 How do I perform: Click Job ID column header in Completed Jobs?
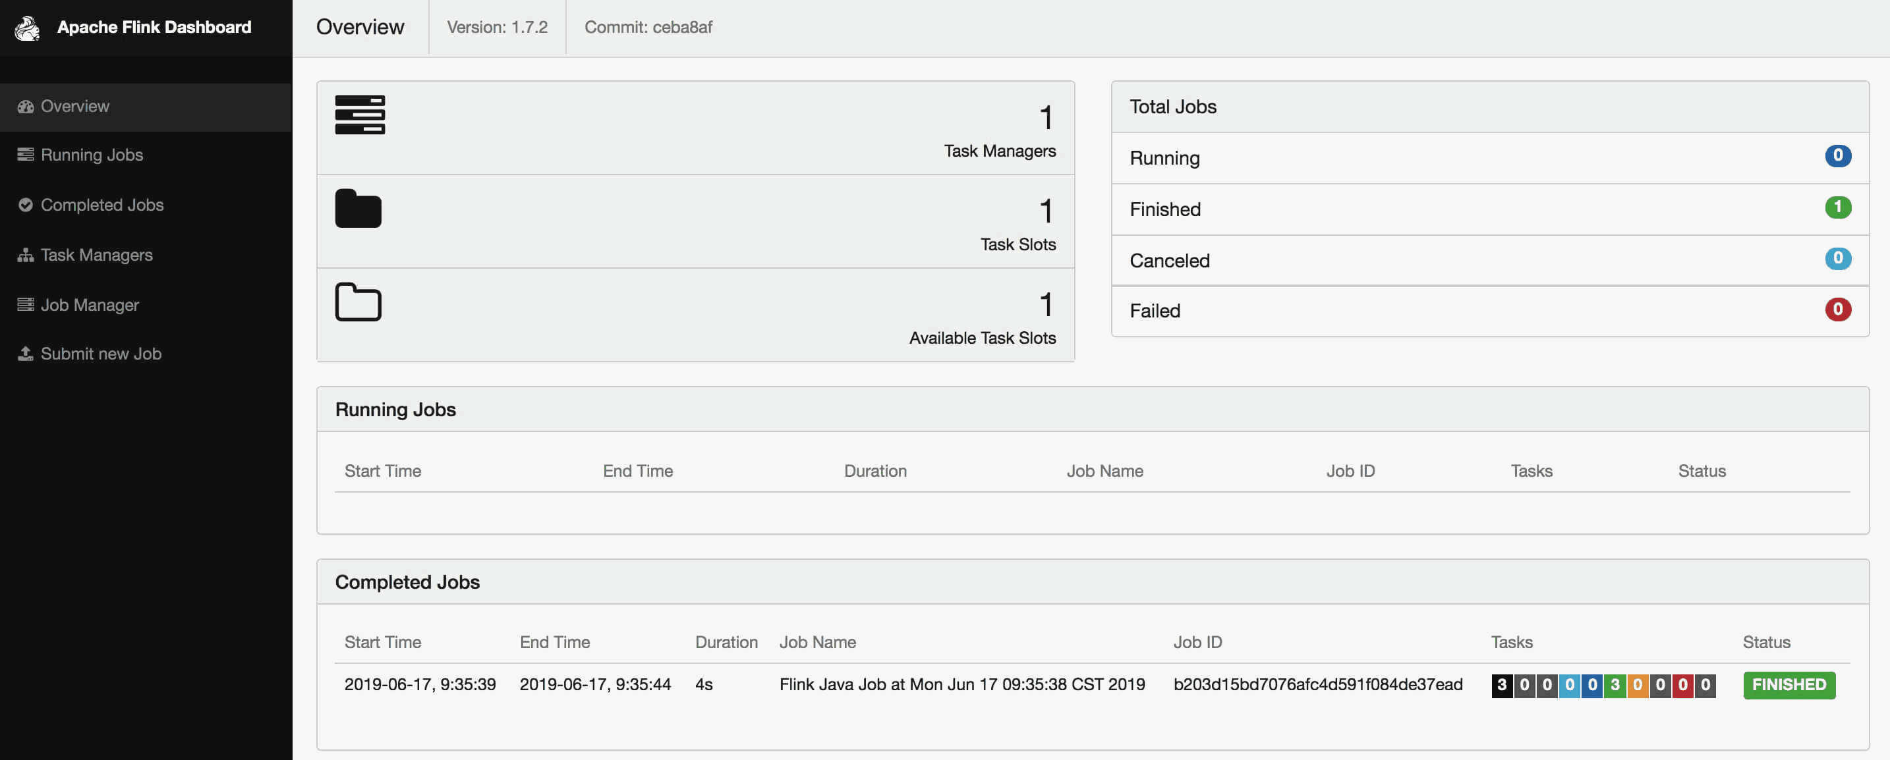tap(1197, 643)
